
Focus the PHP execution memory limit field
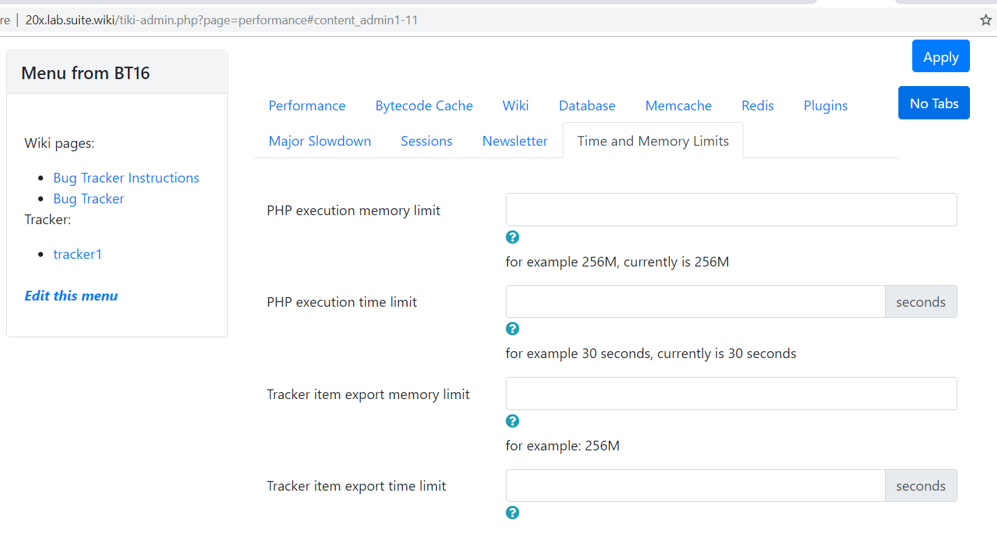(732, 210)
